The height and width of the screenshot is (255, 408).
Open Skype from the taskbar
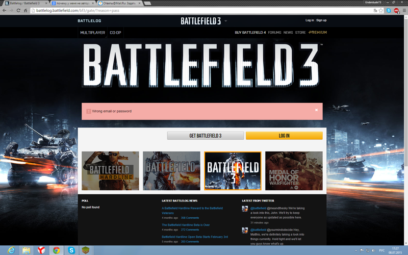pyautogui.click(x=71, y=250)
